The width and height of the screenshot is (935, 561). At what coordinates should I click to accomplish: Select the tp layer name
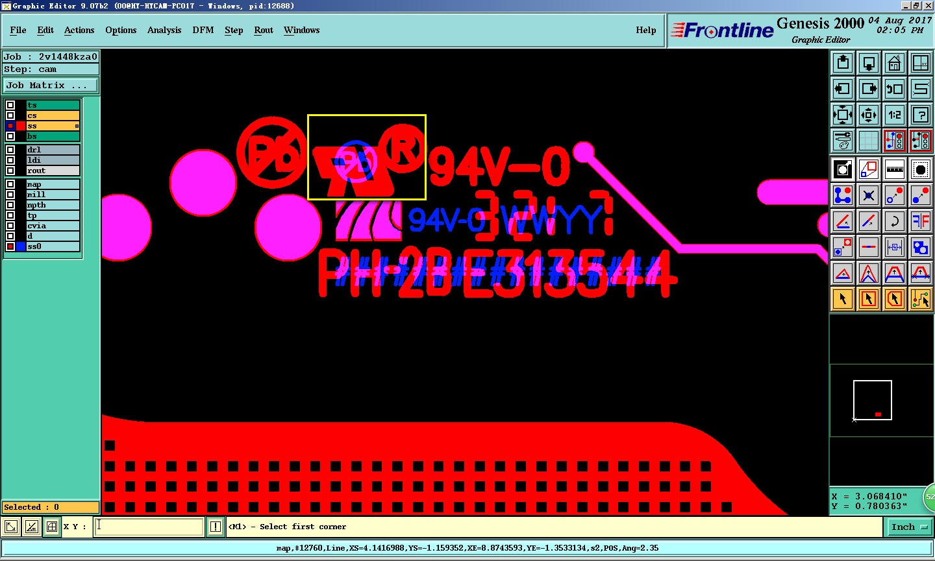point(53,215)
